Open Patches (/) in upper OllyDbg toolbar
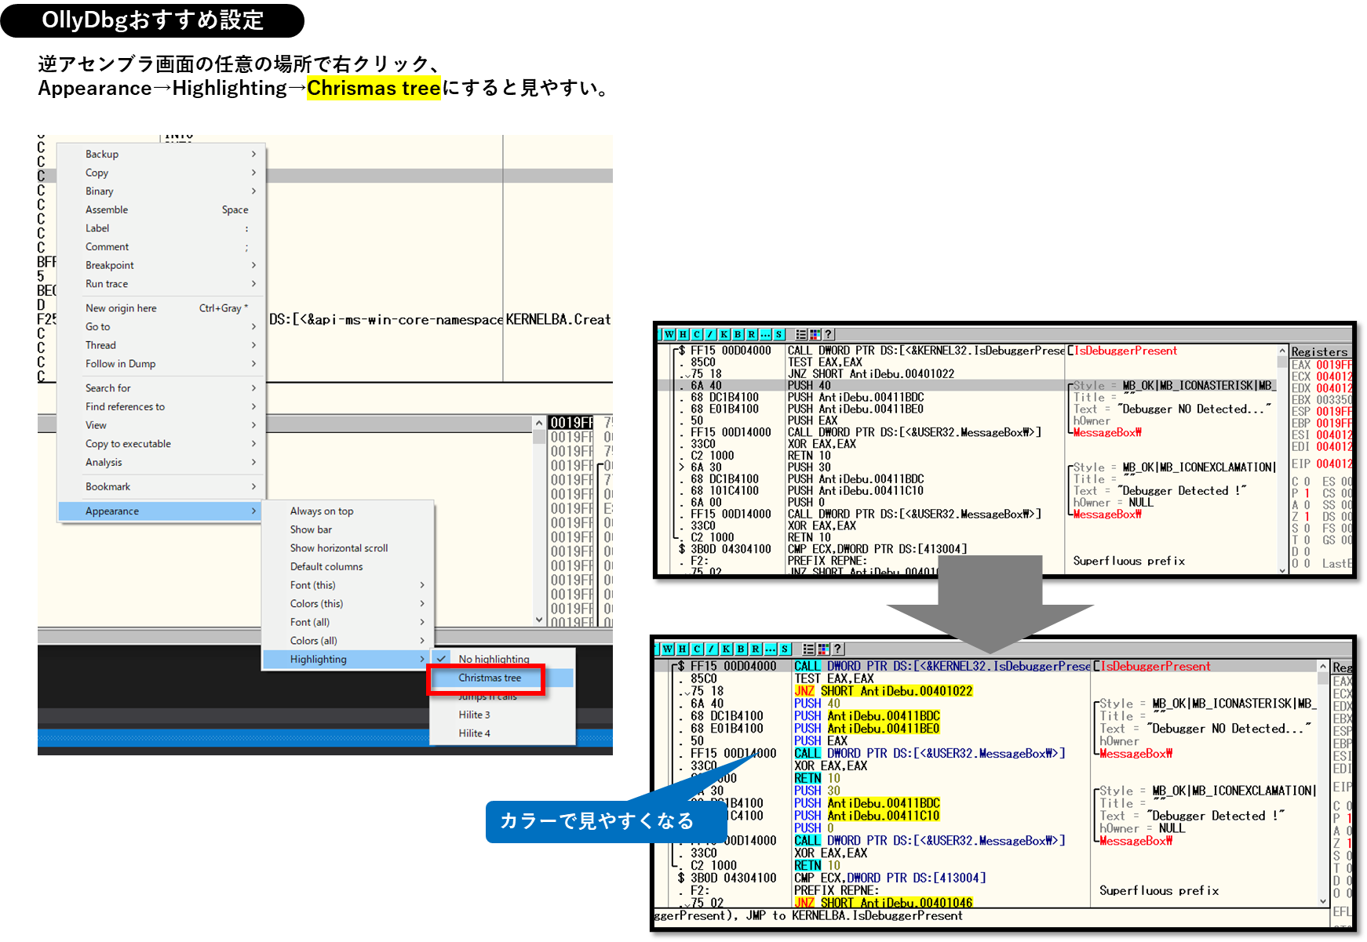 [x=710, y=334]
